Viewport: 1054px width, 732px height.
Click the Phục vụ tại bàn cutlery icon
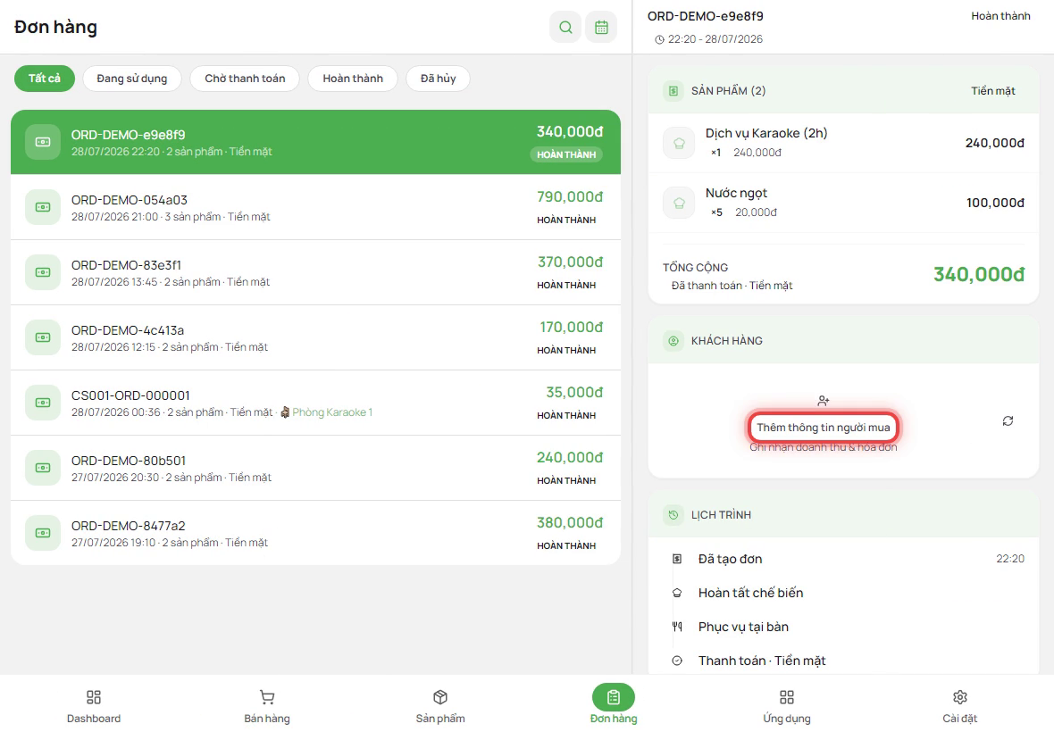(677, 627)
